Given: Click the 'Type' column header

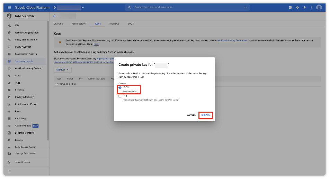Looking at the screenshot, I should (59, 79).
